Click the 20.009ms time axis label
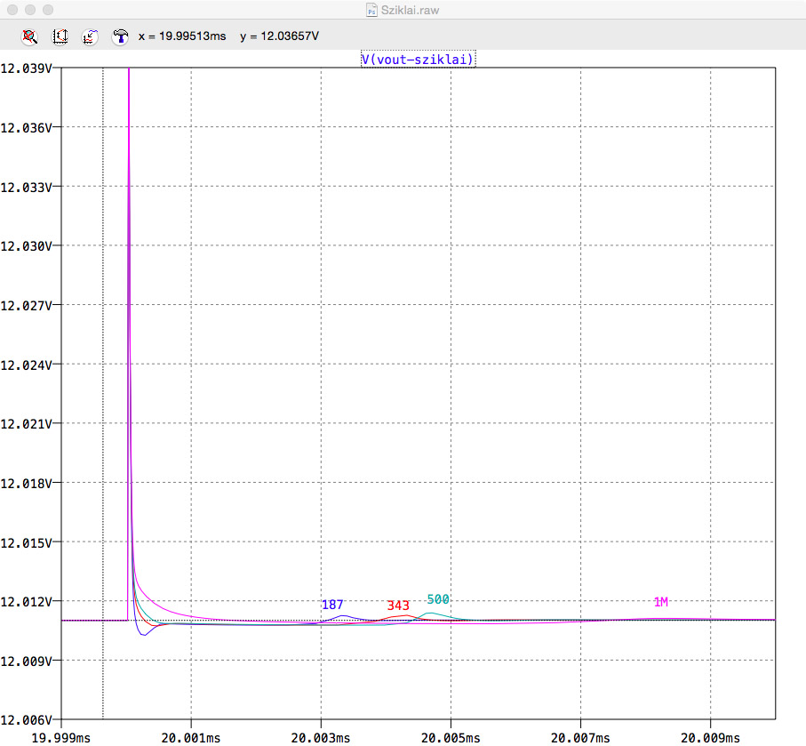This screenshot has height=746, width=806. [710, 738]
